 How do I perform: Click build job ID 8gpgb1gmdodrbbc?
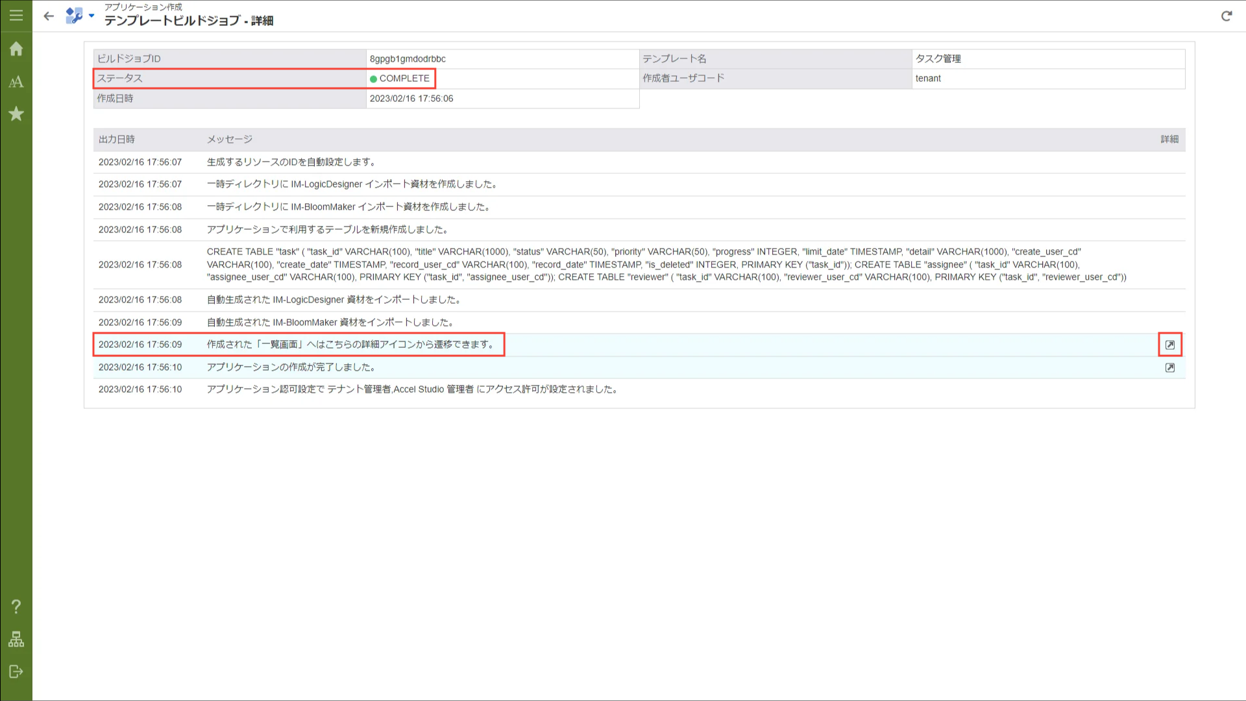408,59
